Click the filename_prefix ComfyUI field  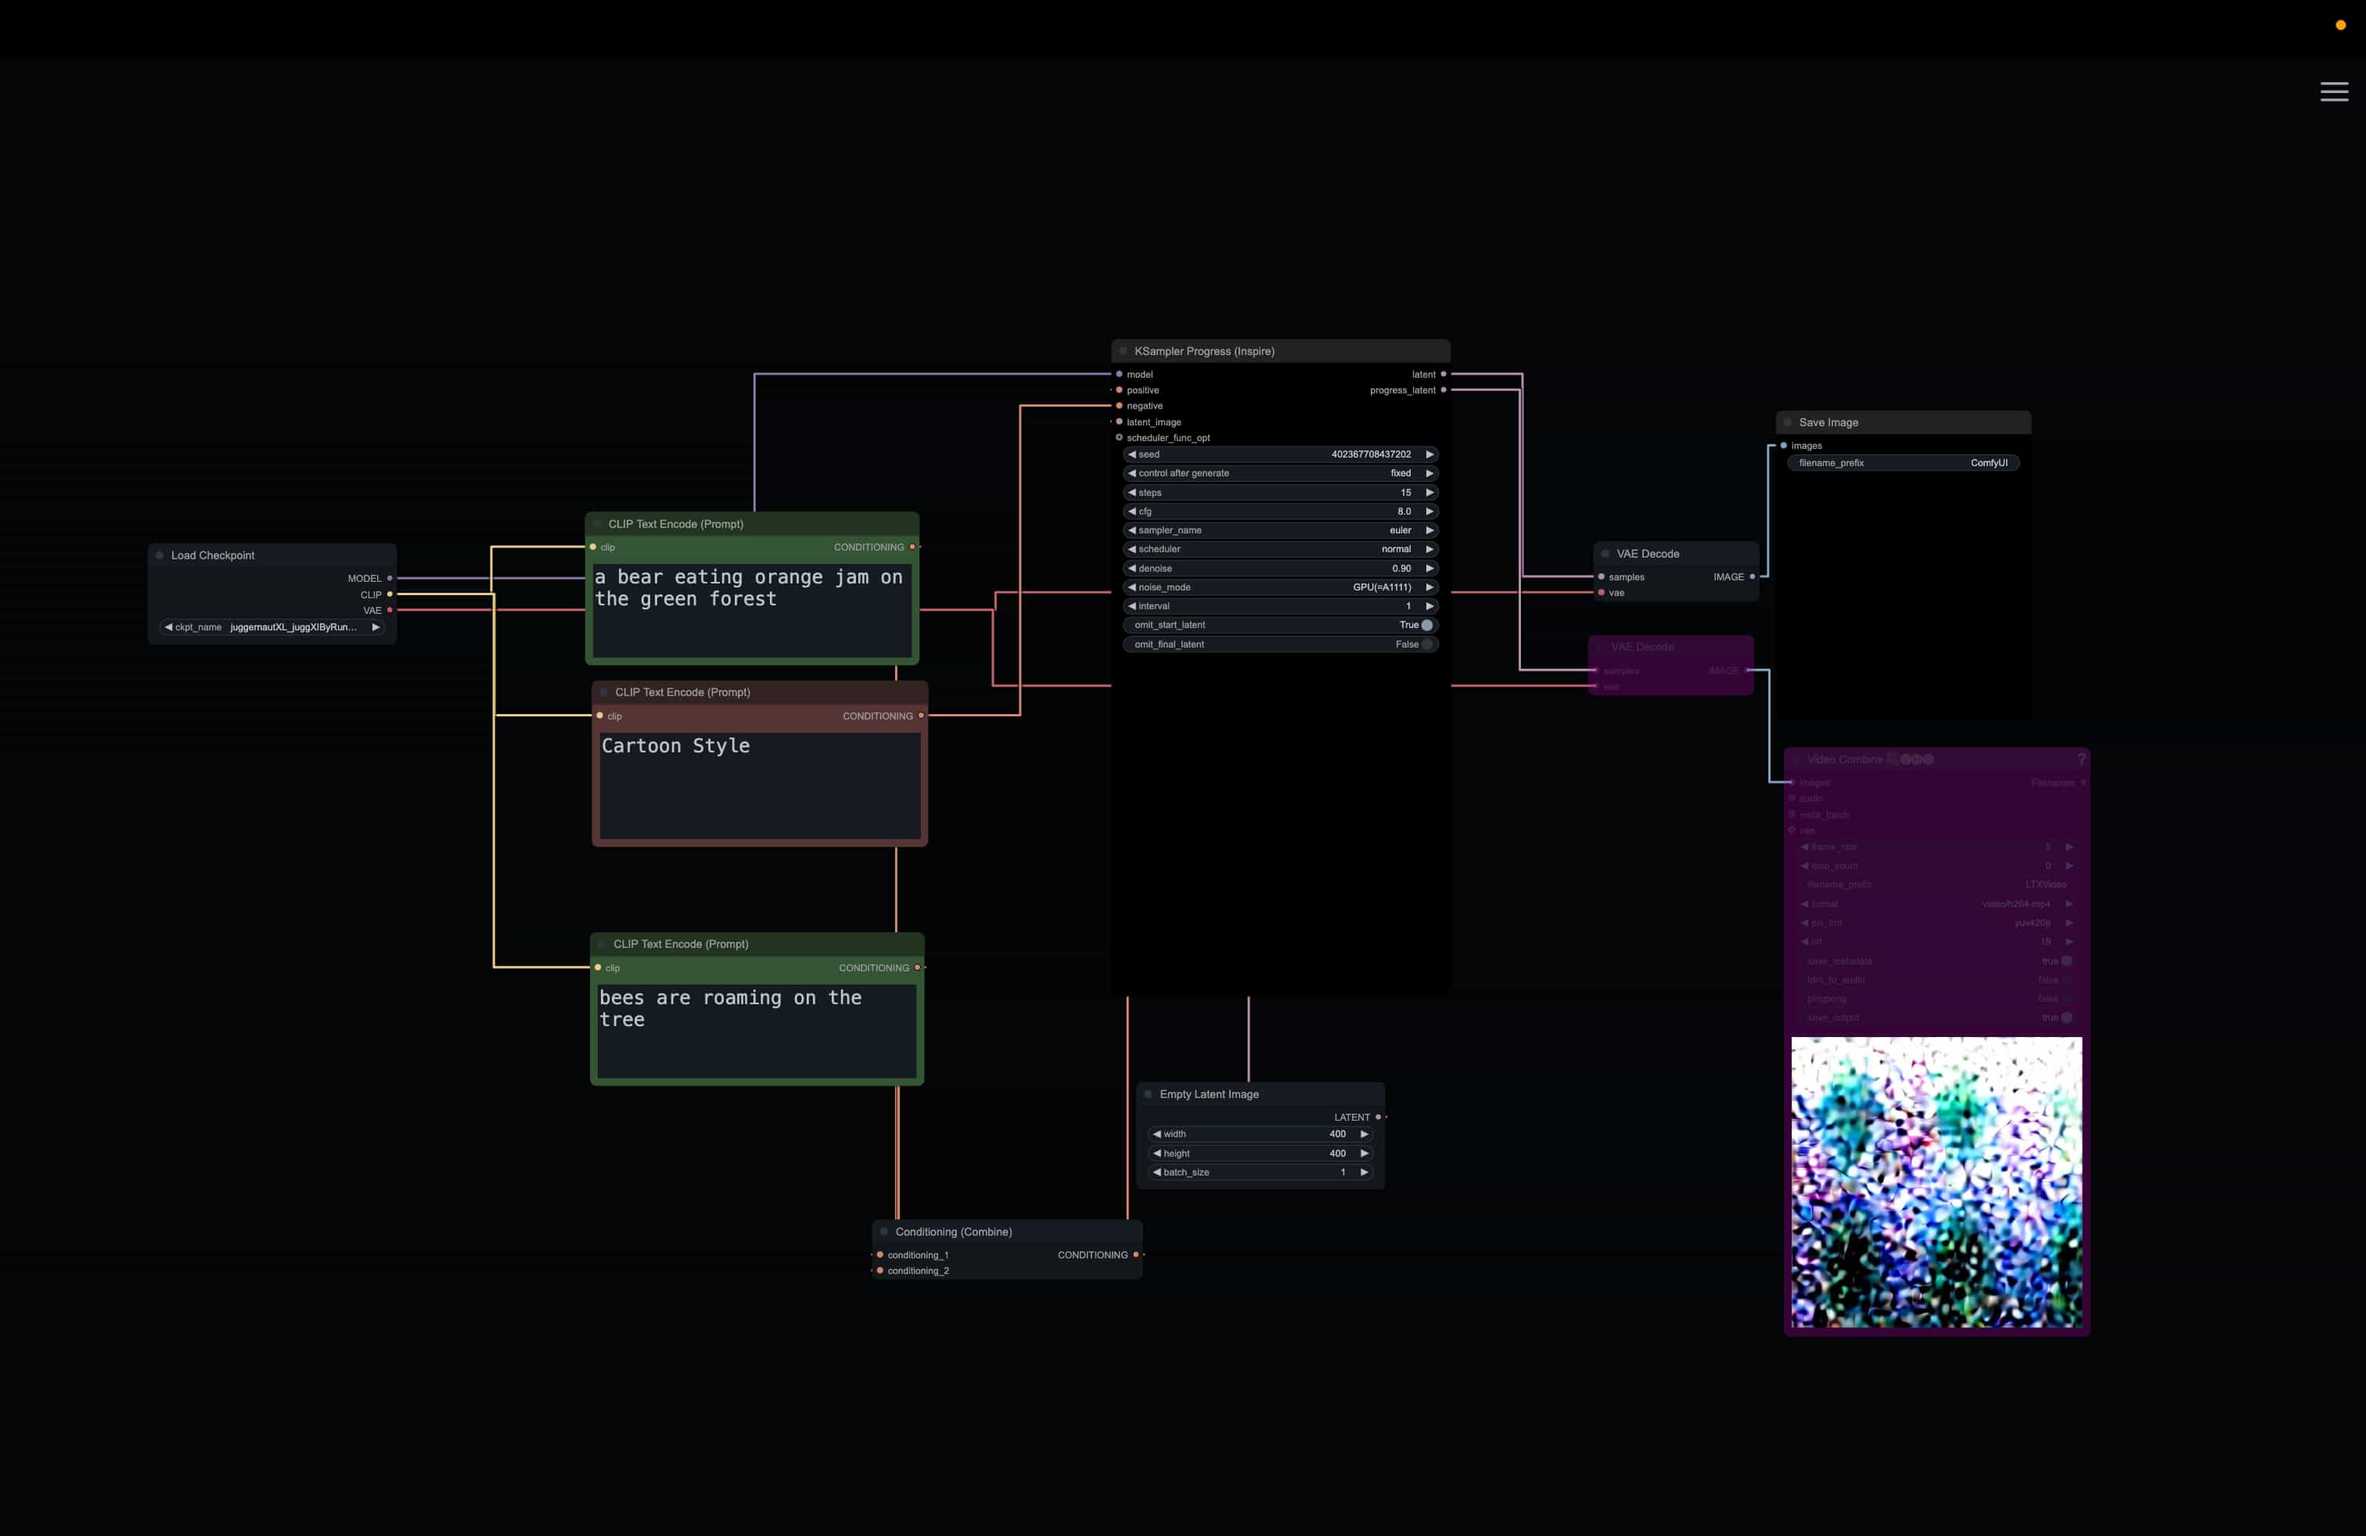[1903, 463]
